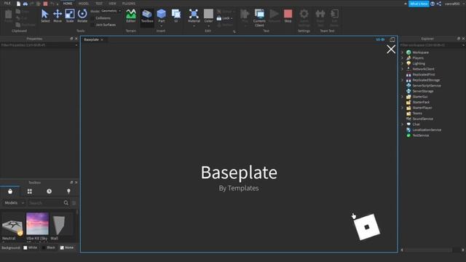Dismiss the loading overlay with the X
466x262 pixels.
391,49
